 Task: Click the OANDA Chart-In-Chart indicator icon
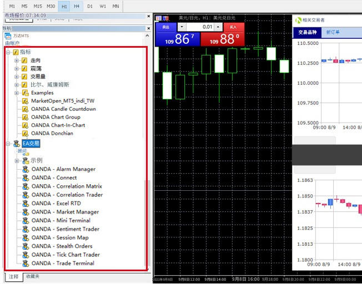[x=25, y=125]
